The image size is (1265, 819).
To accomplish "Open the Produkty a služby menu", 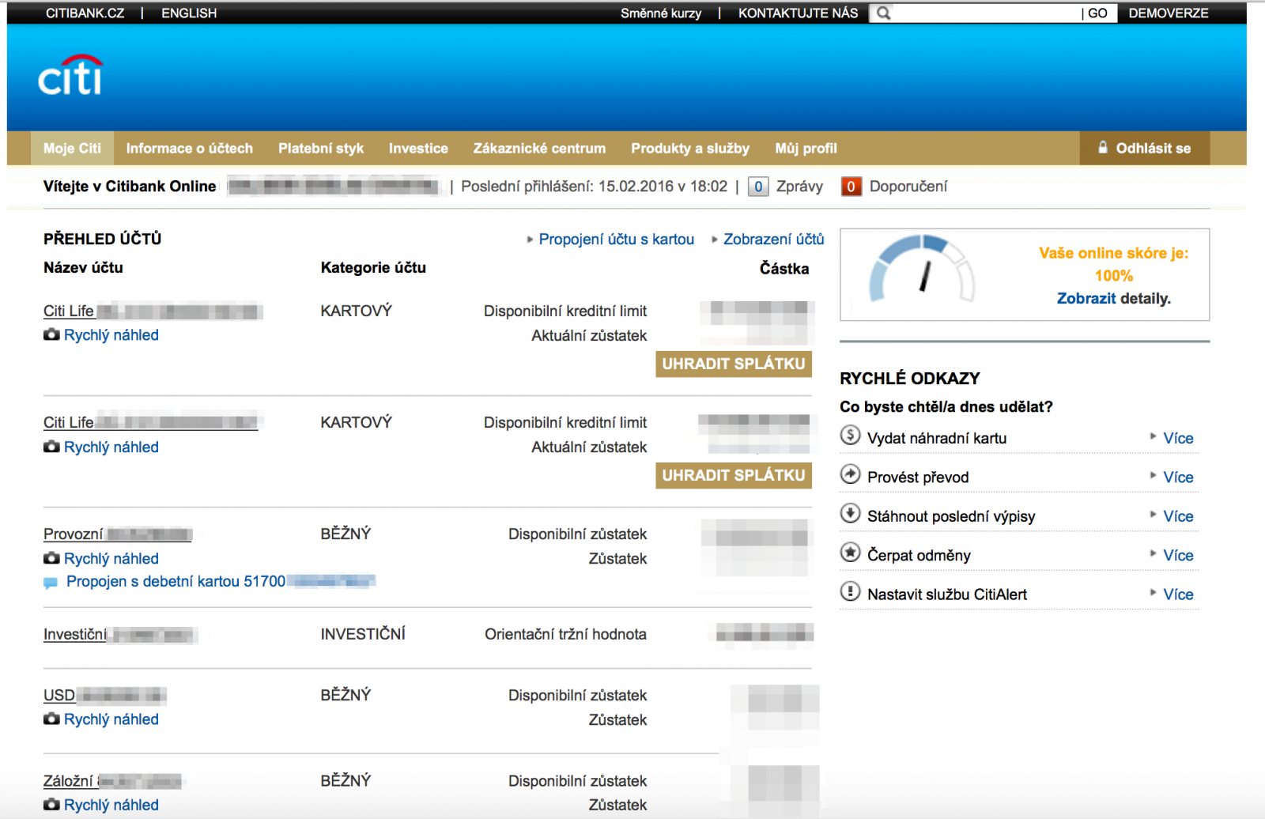I will click(690, 149).
